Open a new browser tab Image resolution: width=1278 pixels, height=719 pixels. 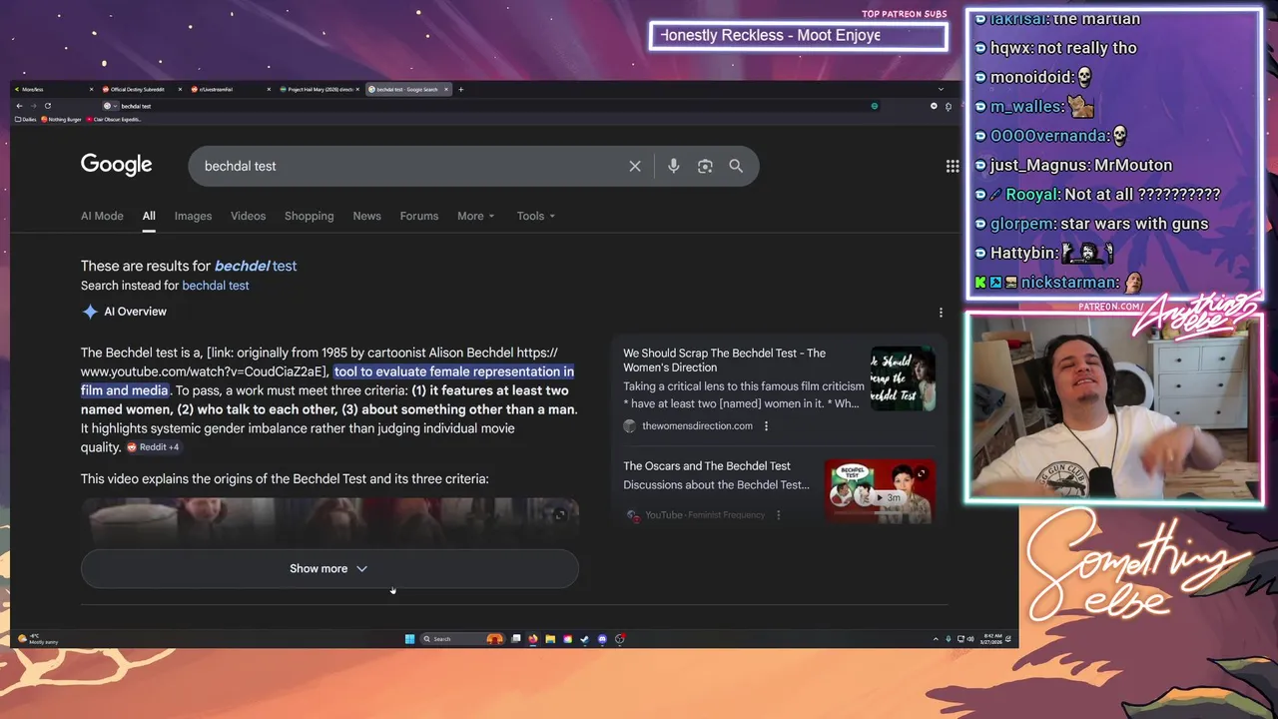(x=460, y=89)
